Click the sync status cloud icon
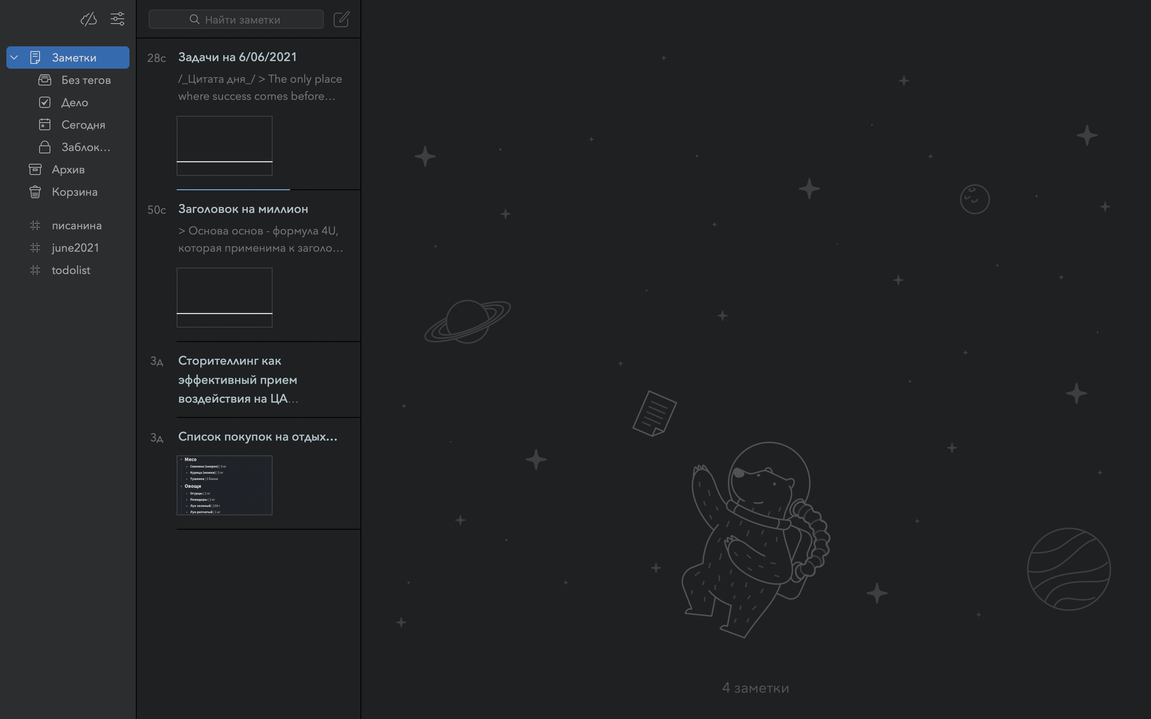 (x=88, y=19)
